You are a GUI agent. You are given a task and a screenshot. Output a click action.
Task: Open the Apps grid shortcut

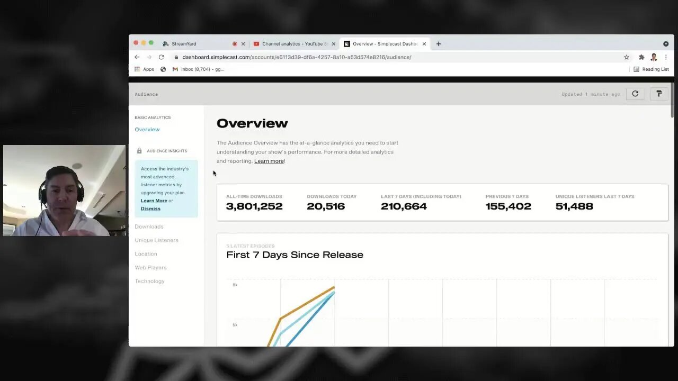144,69
